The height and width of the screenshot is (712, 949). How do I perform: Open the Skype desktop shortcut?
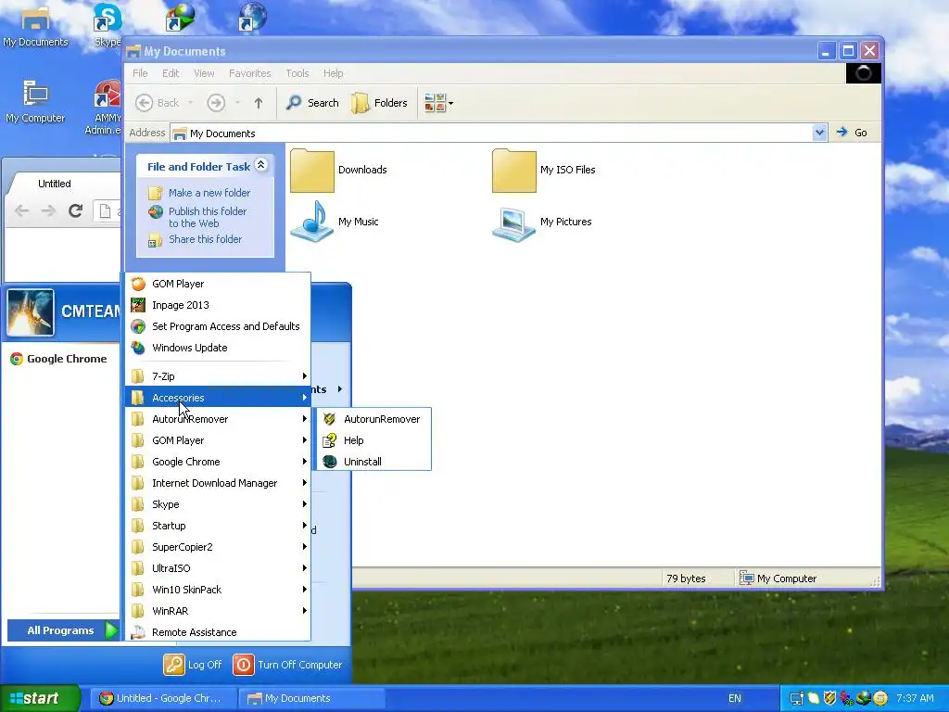click(x=108, y=25)
